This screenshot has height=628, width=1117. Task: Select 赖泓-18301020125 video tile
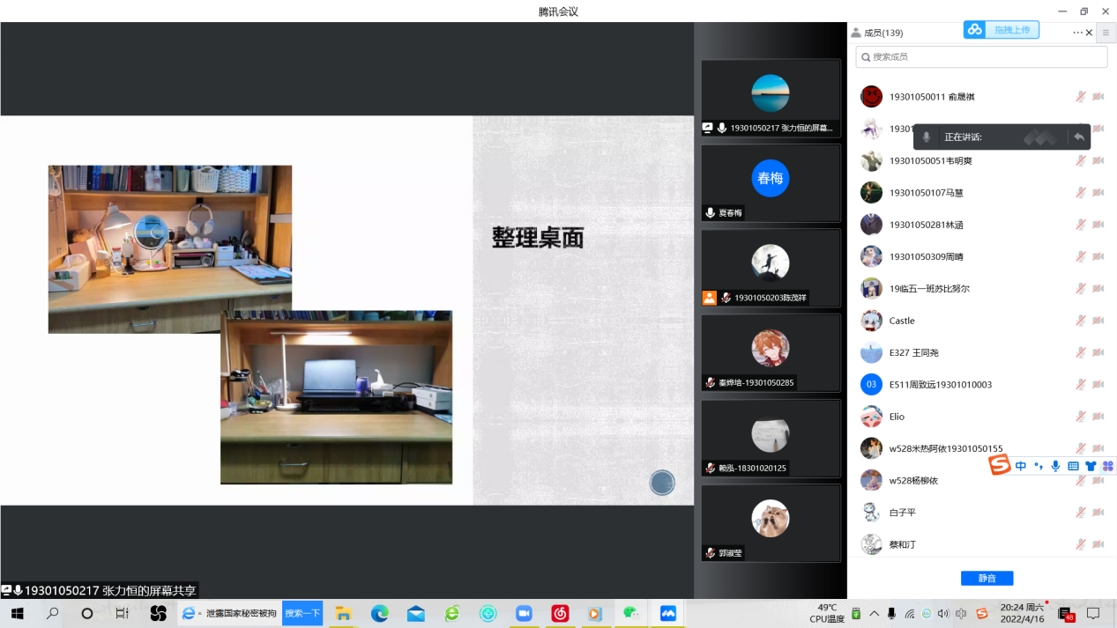coord(771,439)
